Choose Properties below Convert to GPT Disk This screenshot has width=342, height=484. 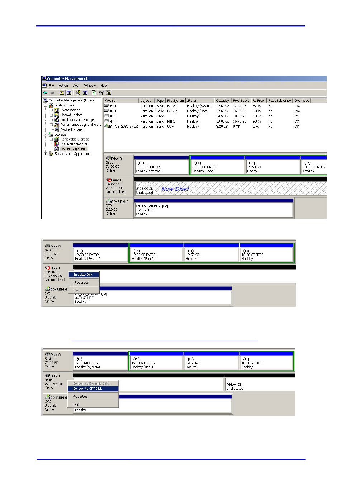(x=93, y=397)
